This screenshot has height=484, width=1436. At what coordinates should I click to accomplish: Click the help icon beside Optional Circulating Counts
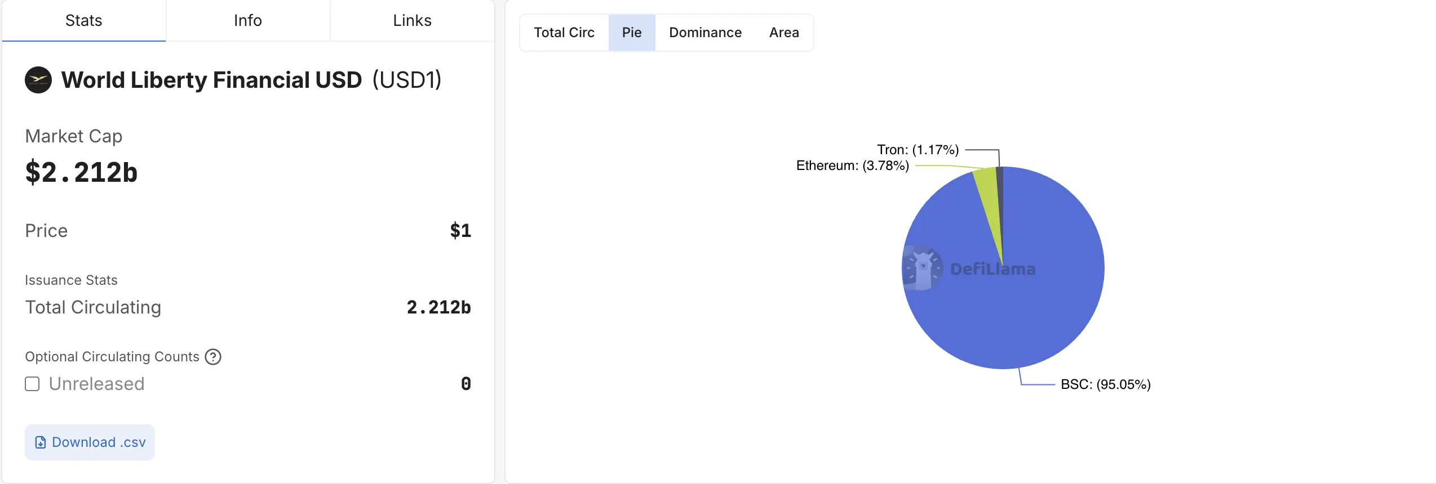[213, 357]
